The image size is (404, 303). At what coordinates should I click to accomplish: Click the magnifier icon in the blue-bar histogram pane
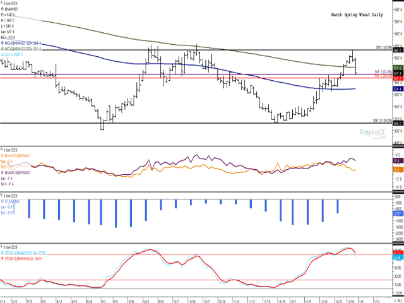[2, 196]
